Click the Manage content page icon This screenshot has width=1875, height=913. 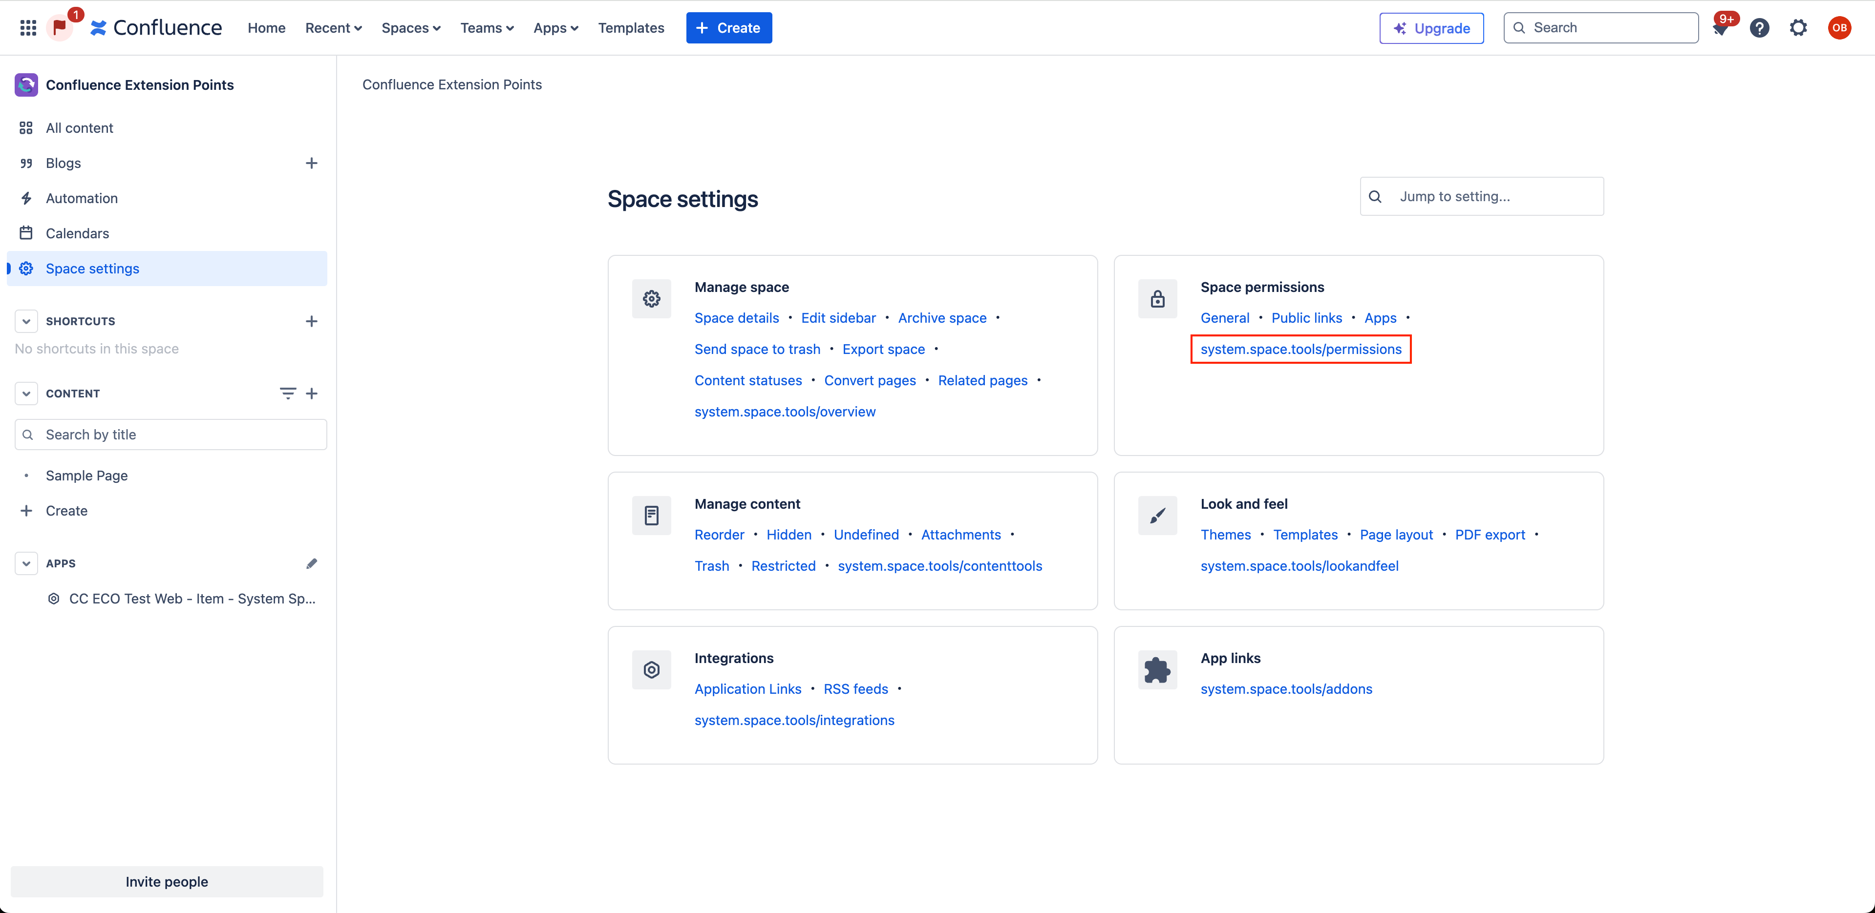click(x=651, y=516)
